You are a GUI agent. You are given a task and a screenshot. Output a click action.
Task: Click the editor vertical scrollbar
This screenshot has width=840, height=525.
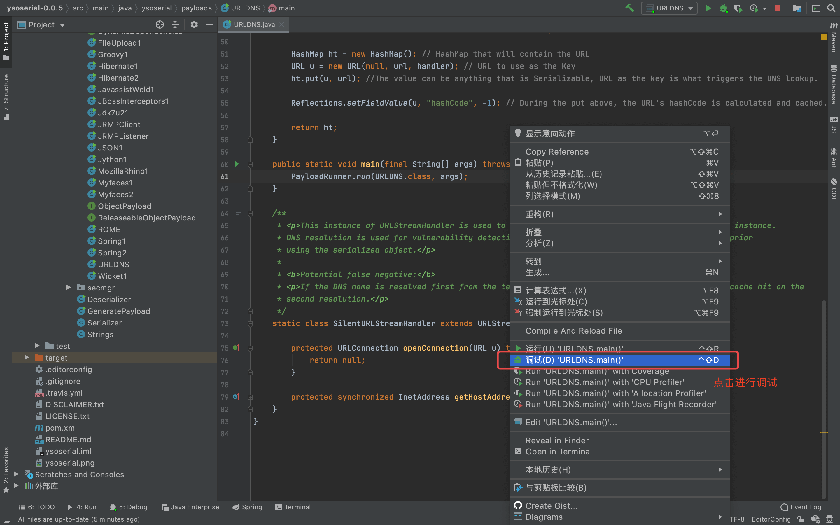point(823,382)
